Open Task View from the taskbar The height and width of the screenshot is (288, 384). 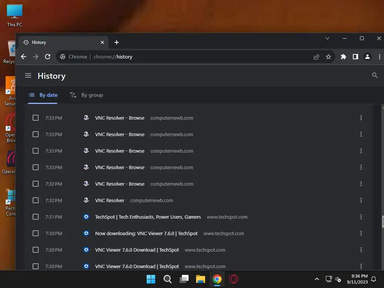coord(184,279)
